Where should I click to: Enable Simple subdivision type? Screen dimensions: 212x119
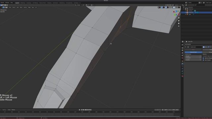[x=207, y=52]
